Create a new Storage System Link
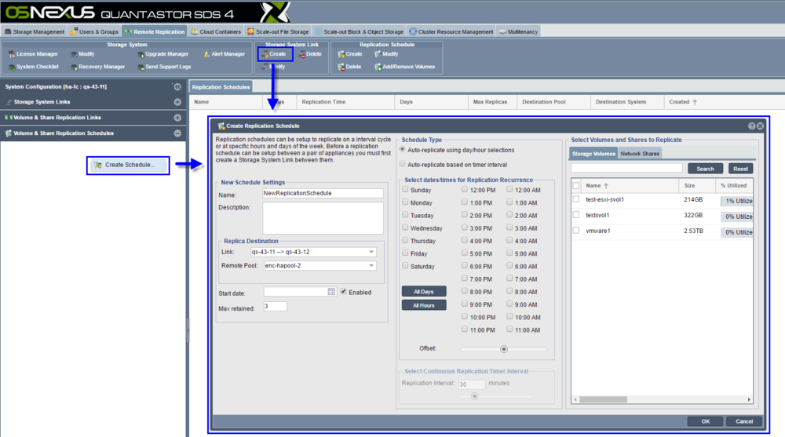 coord(275,54)
